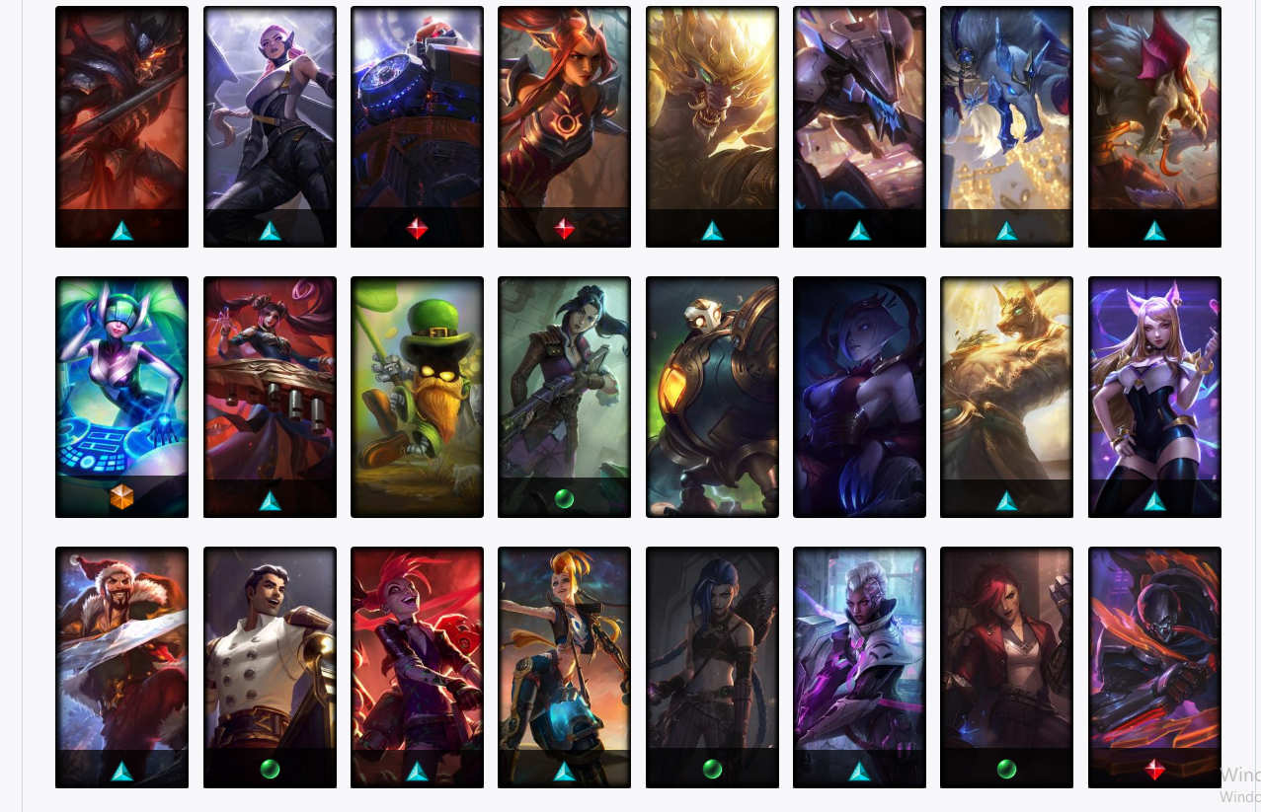Image resolution: width=1261 pixels, height=812 pixels.
Task: Click the orange cube gem under the DJ skin
Action: 121,498
